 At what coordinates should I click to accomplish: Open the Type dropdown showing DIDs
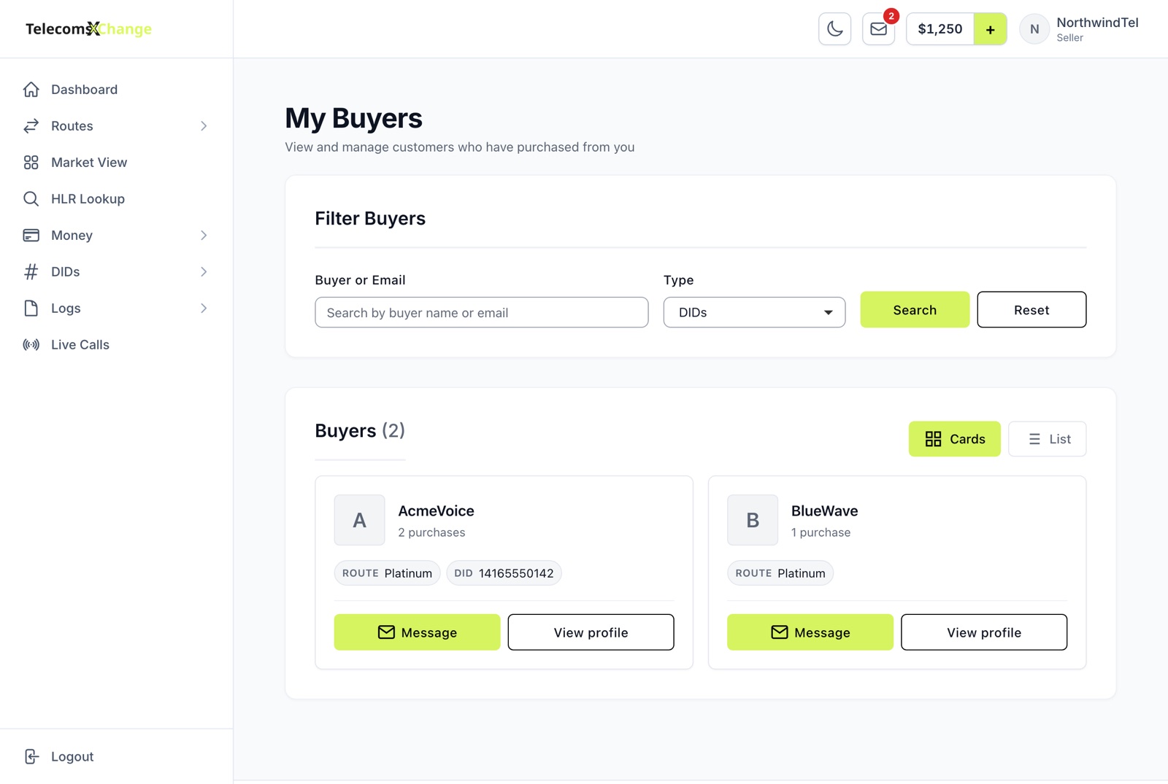754,312
